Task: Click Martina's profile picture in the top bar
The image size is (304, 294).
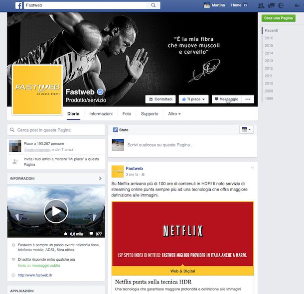Action: (207, 5)
